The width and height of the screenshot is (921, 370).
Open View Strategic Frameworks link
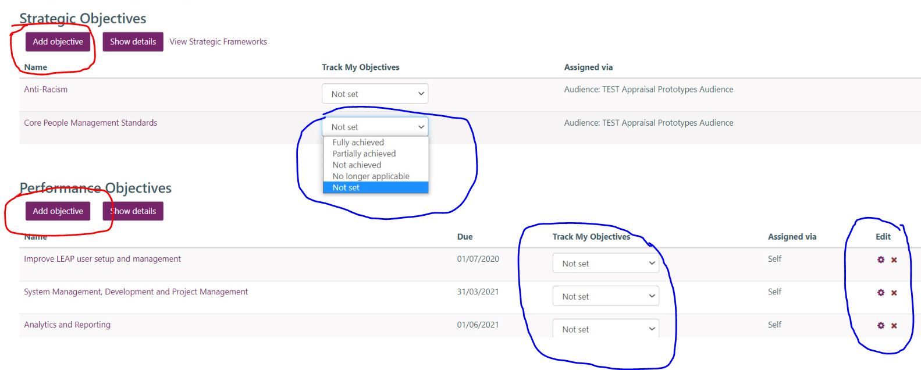pos(218,42)
